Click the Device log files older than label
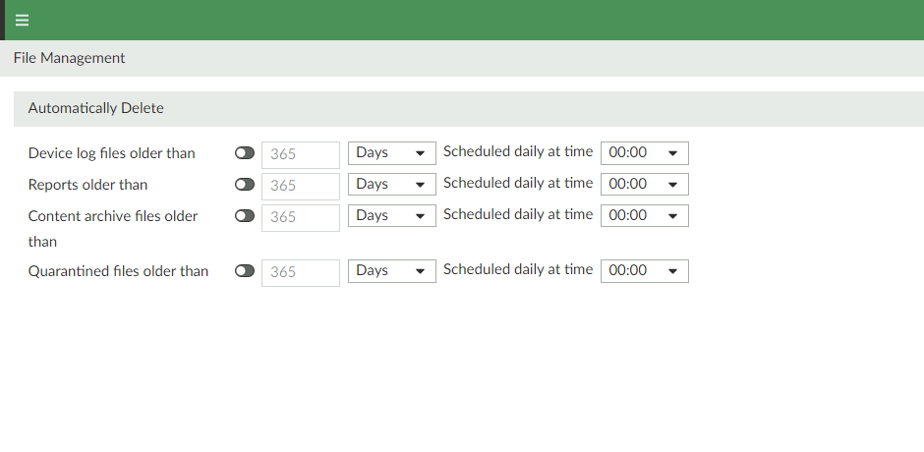 tap(112, 153)
